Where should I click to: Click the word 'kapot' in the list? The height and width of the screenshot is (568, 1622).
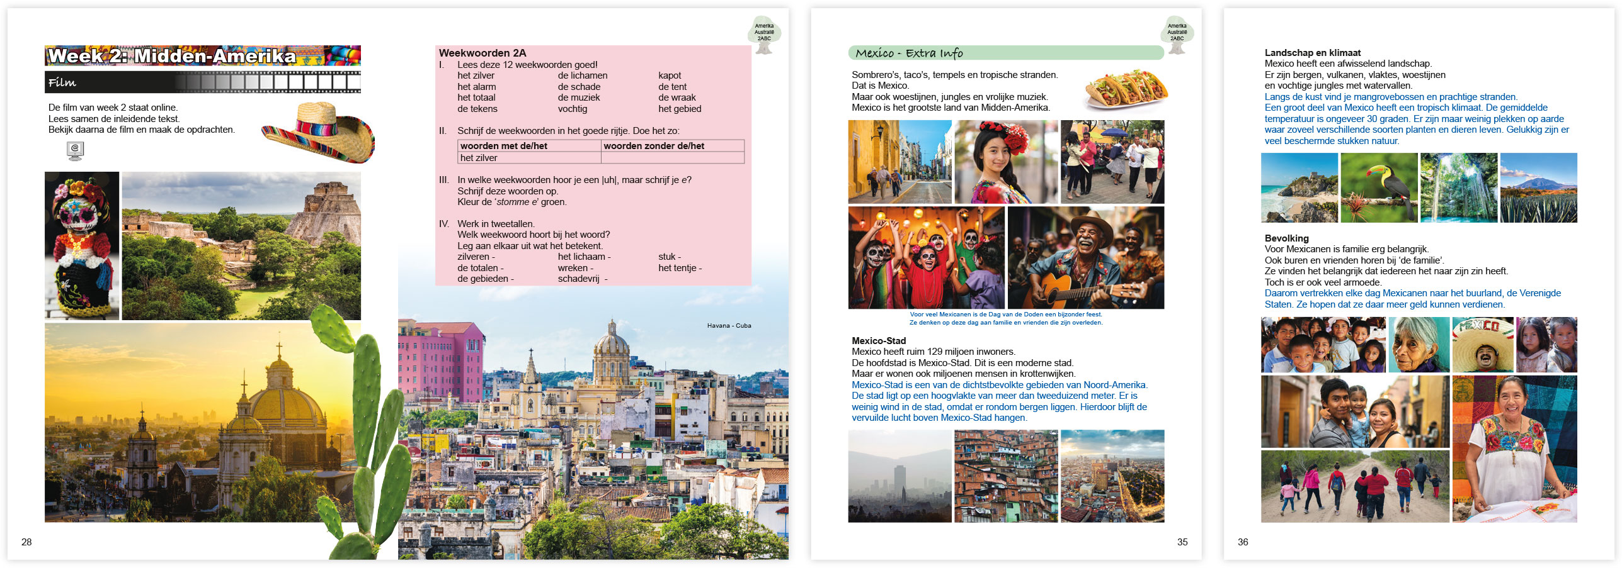pos(670,75)
